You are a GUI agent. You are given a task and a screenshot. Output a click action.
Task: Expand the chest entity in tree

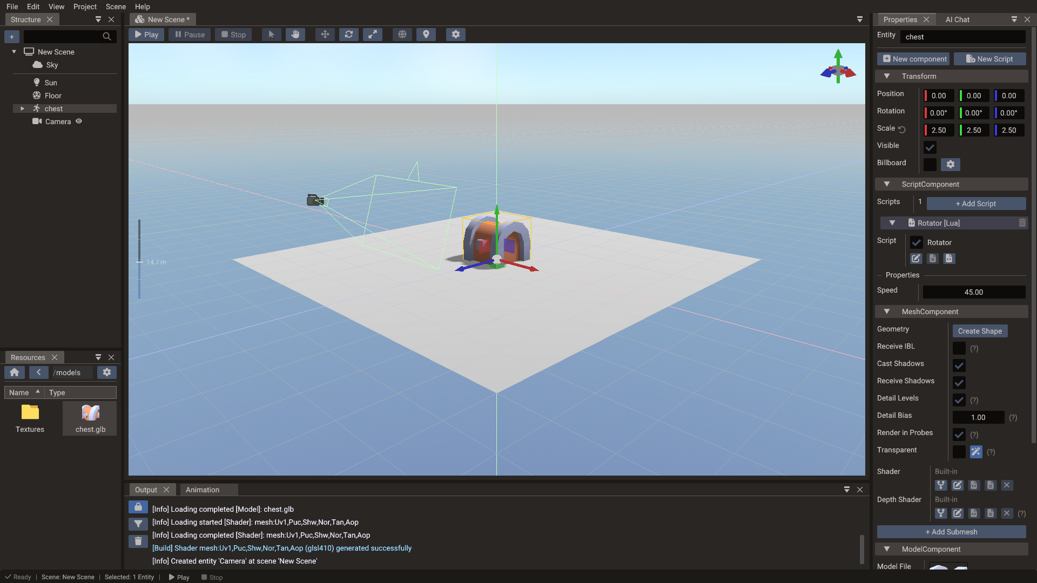click(x=22, y=109)
